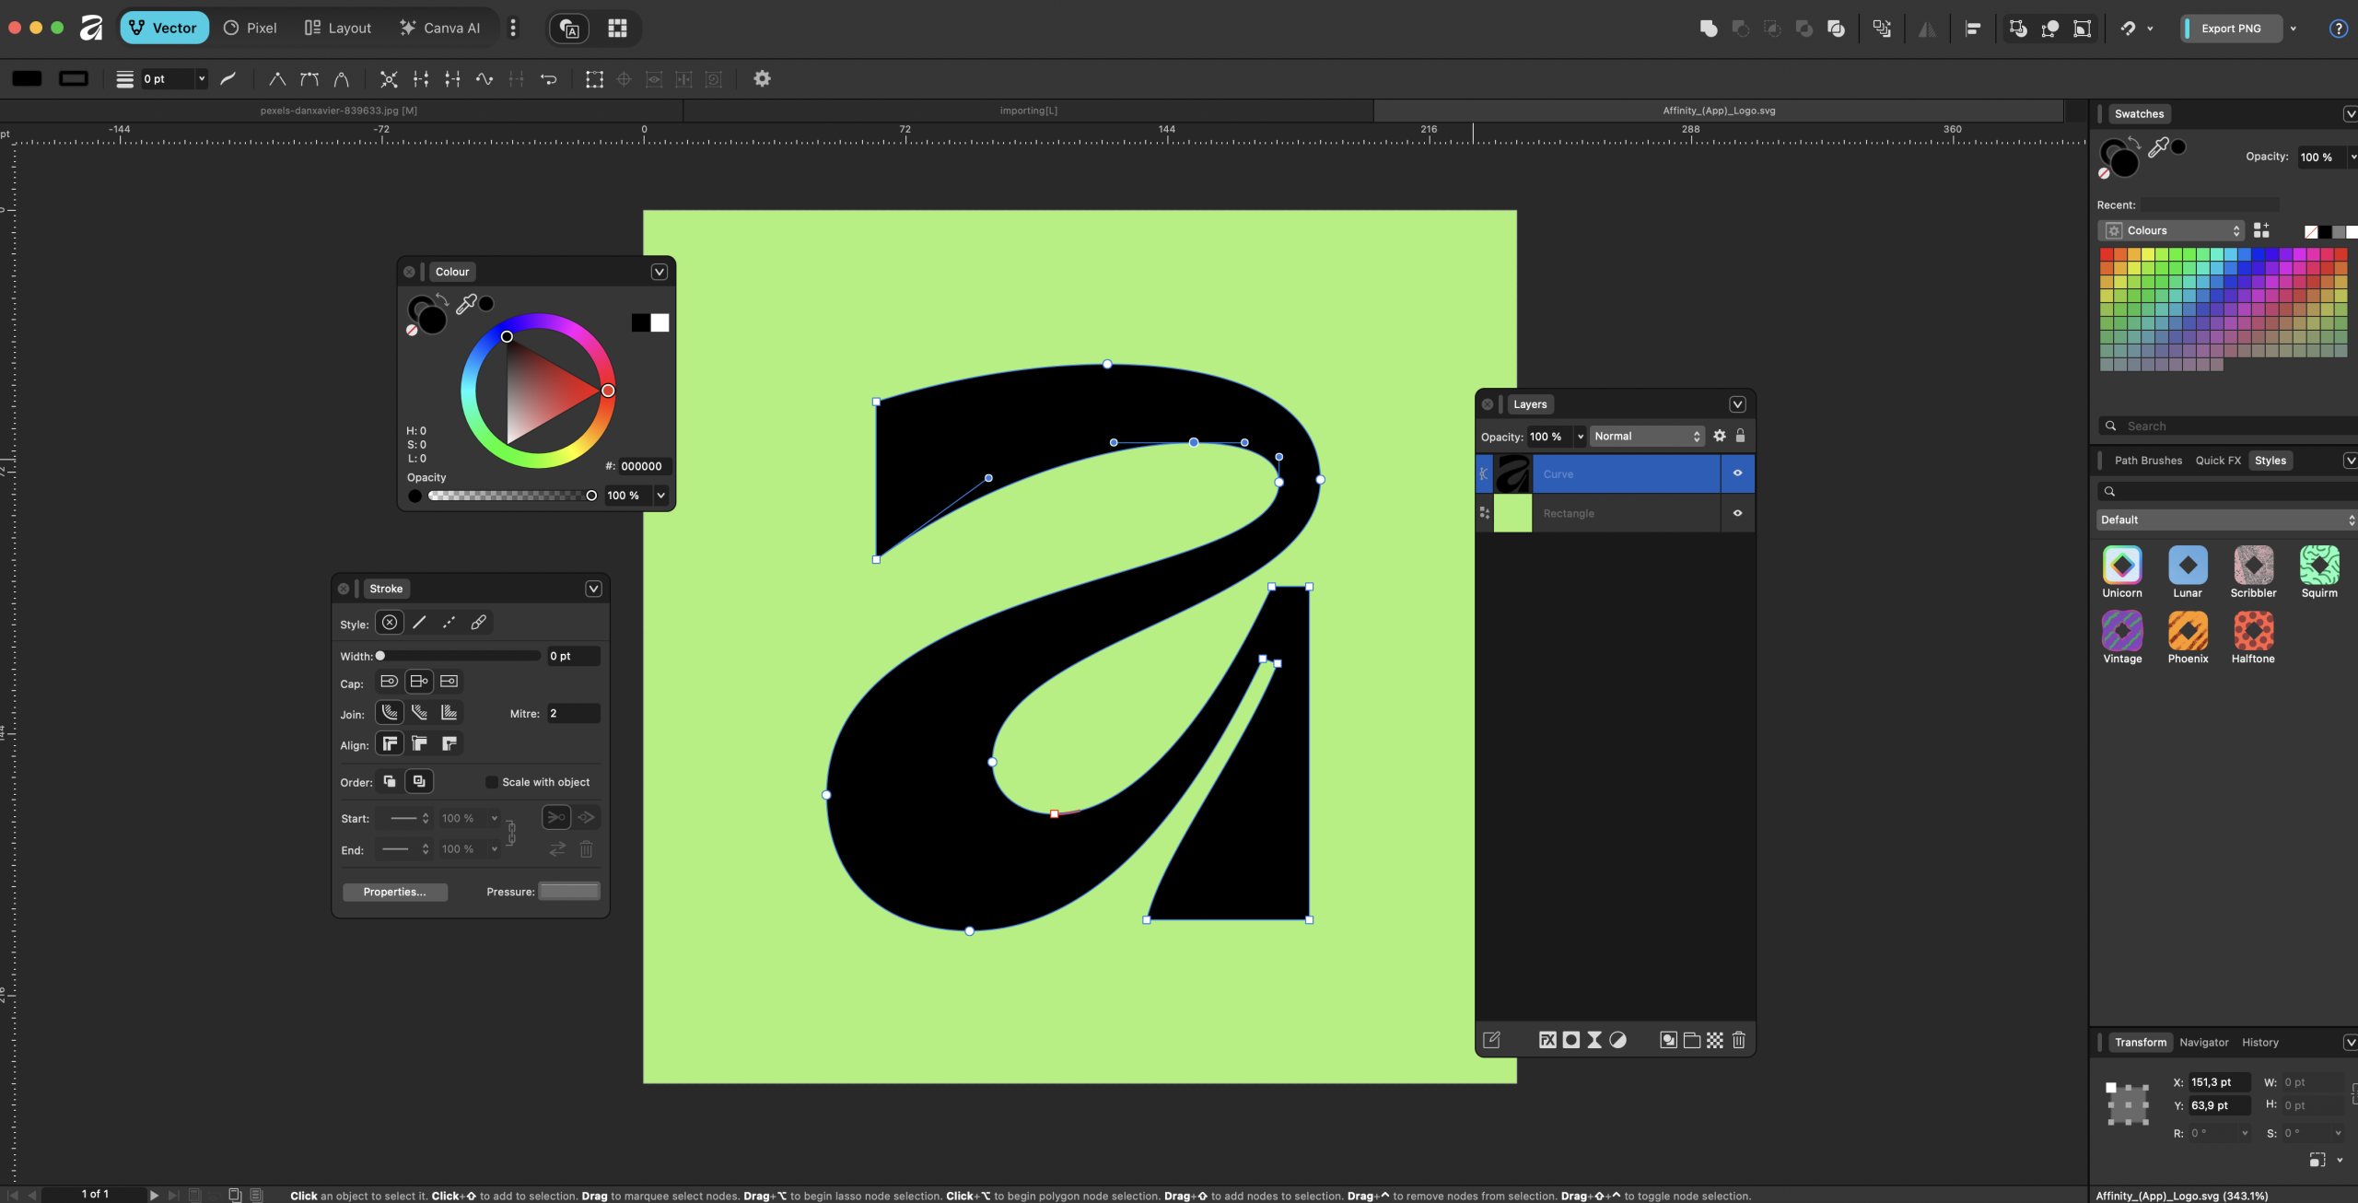
Task: Enable Scale with object checkbox
Action: coord(492,782)
